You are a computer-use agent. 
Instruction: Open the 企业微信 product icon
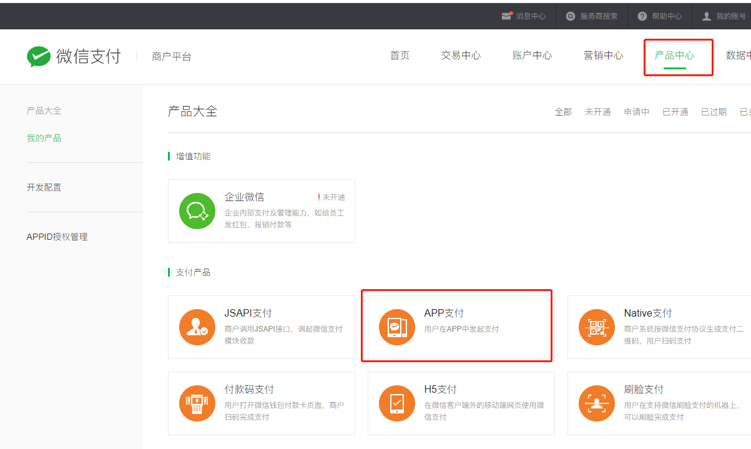tap(197, 211)
